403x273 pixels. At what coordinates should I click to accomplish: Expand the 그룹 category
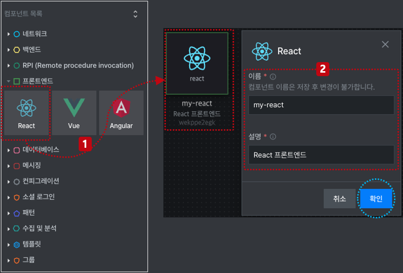coord(9,260)
